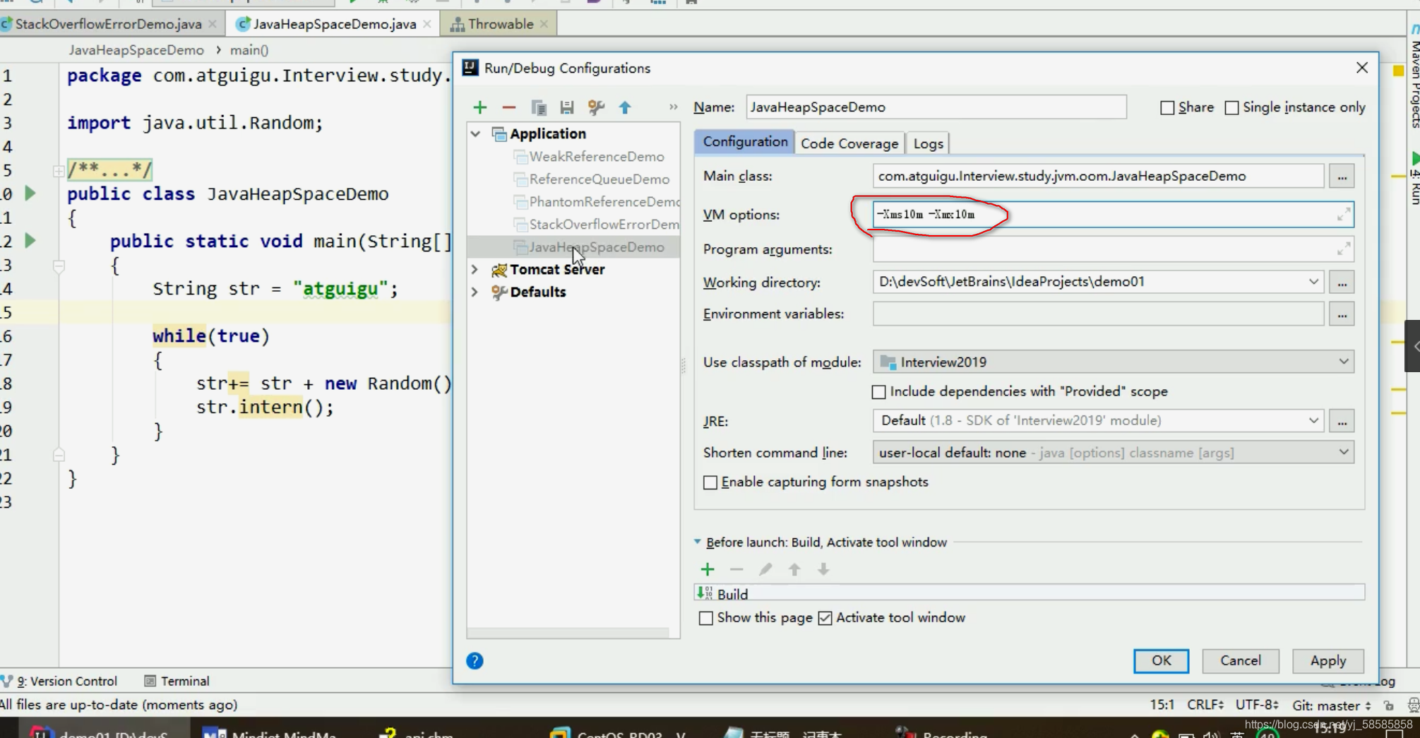Viewport: 1420px width, 738px height.
Task: Open help via question mark icon
Action: [475, 661]
